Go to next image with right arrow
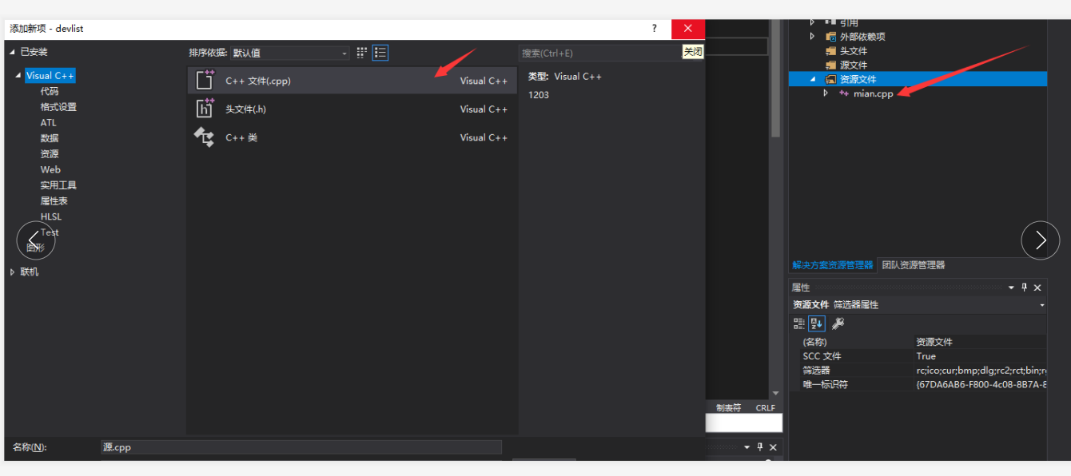 1041,240
